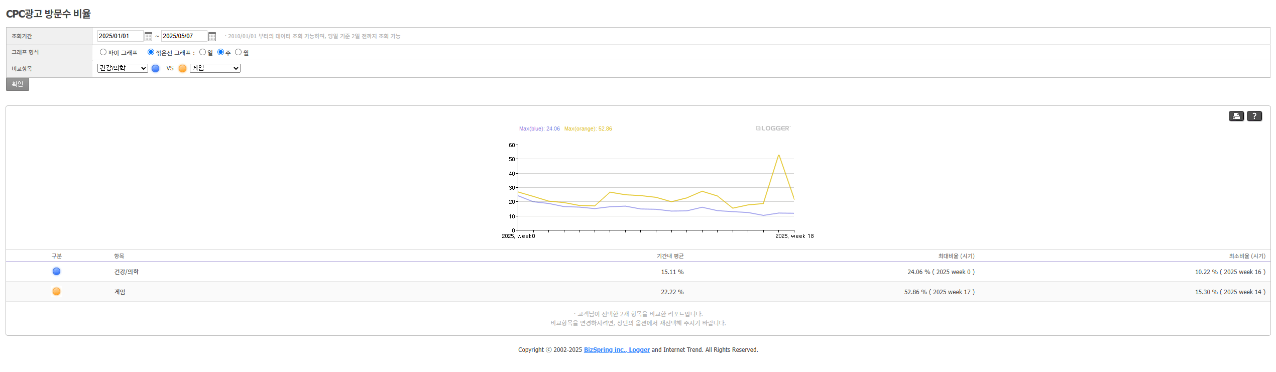Expand the 건강/의학 comparison dropdown
The image size is (1276, 372).
point(123,68)
